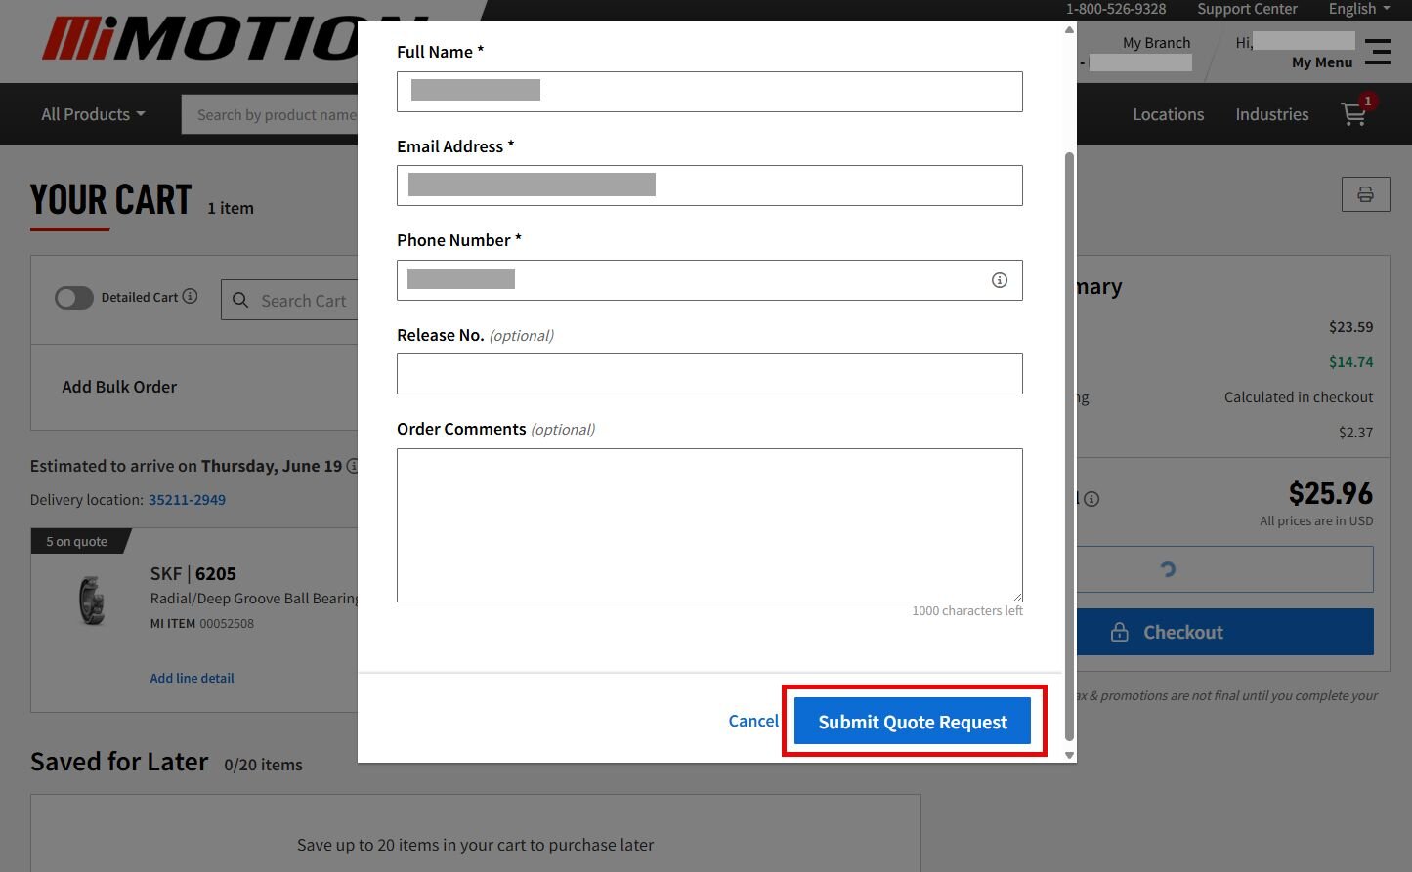
Task: Cancel the quote request form
Action: point(753,721)
